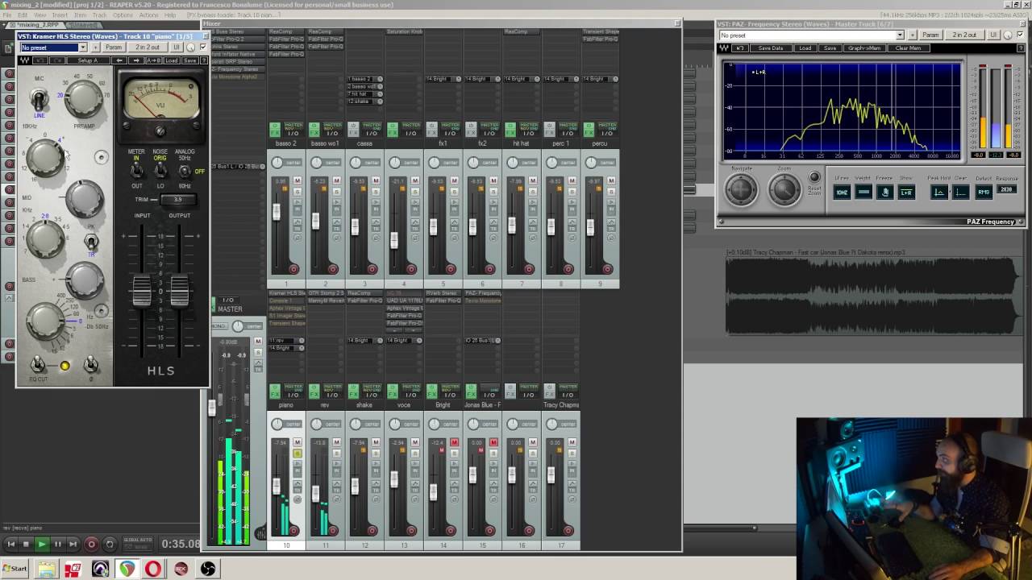The width and height of the screenshot is (1032, 580).
Task: Click the Clear Mem button in PAZ
Action: point(908,48)
